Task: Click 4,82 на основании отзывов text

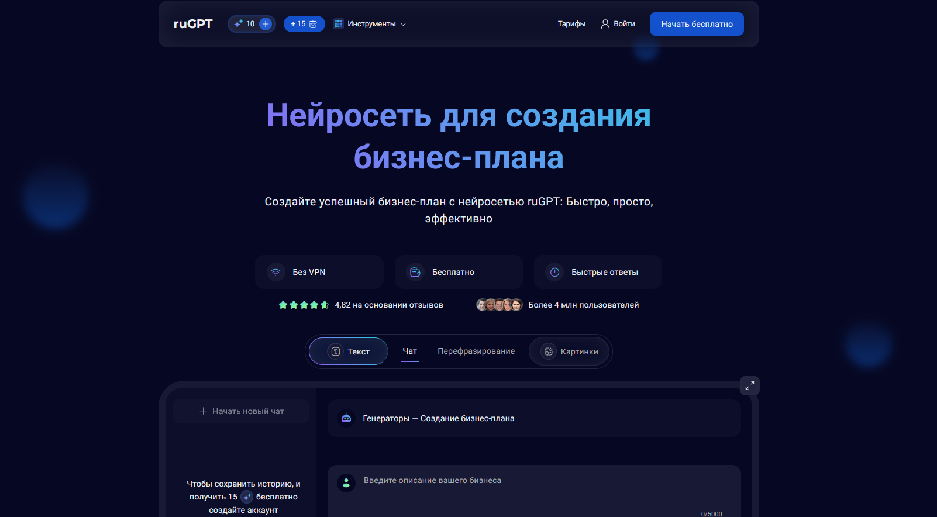Action: (389, 305)
